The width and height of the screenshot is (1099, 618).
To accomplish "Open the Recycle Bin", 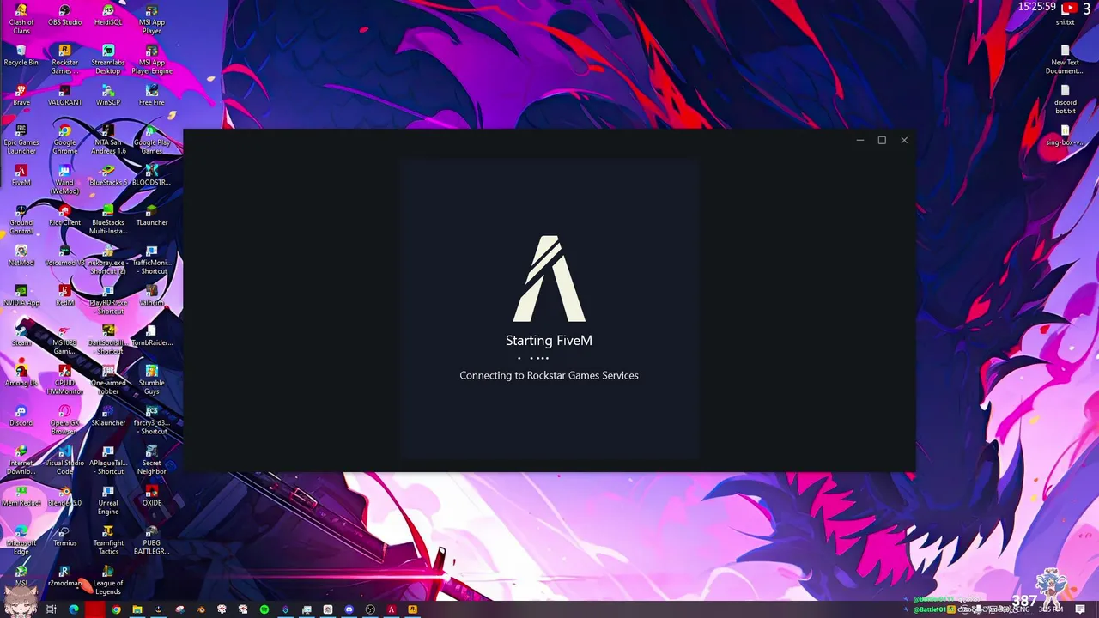I will 21,55.
